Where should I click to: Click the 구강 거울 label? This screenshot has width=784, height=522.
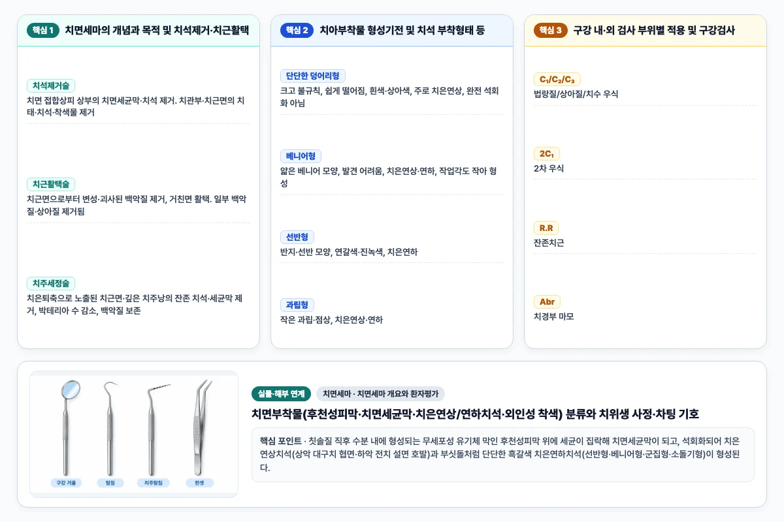(x=67, y=483)
